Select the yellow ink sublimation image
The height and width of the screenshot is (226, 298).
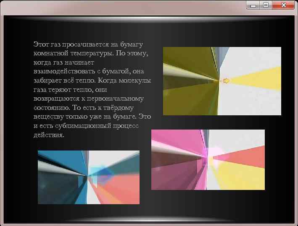[222, 81]
